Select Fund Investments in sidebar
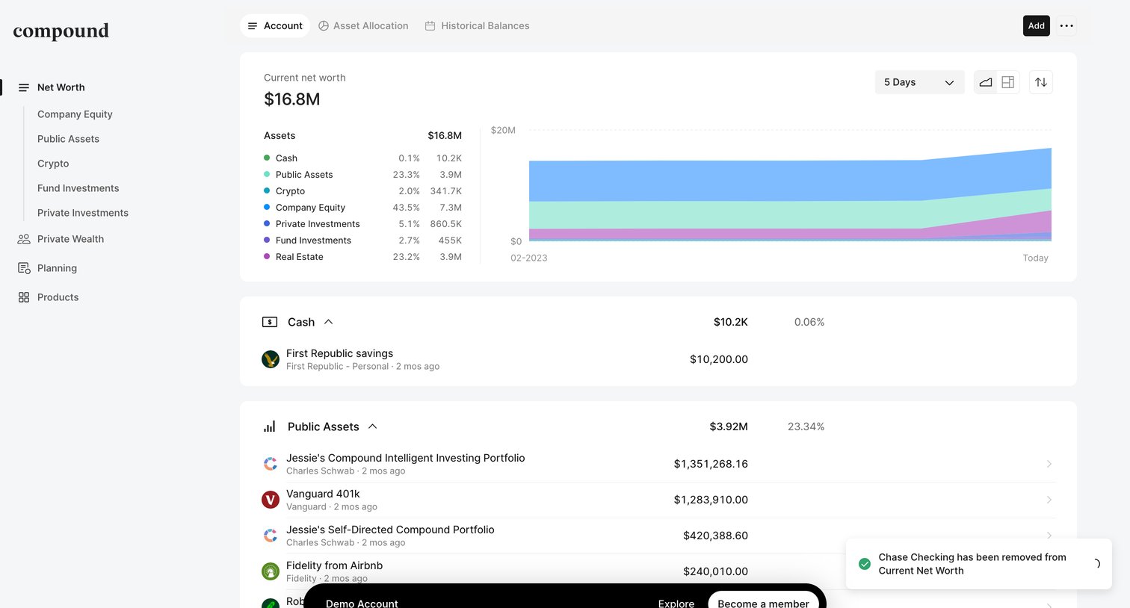The height and width of the screenshot is (608, 1130). click(78, 188)
